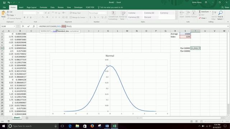This screenshot has height=129, width=230.
Task: Click Tell me what you want to do
Action: click(x=110, y=7)
